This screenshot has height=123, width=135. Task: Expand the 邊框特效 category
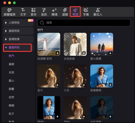pyautogui.click(x=18, y=31)
